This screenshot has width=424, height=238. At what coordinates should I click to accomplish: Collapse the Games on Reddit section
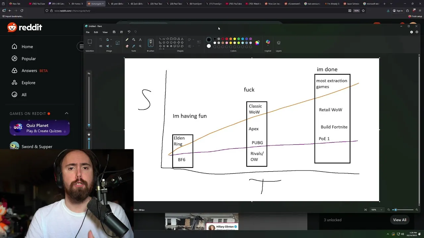67,113
